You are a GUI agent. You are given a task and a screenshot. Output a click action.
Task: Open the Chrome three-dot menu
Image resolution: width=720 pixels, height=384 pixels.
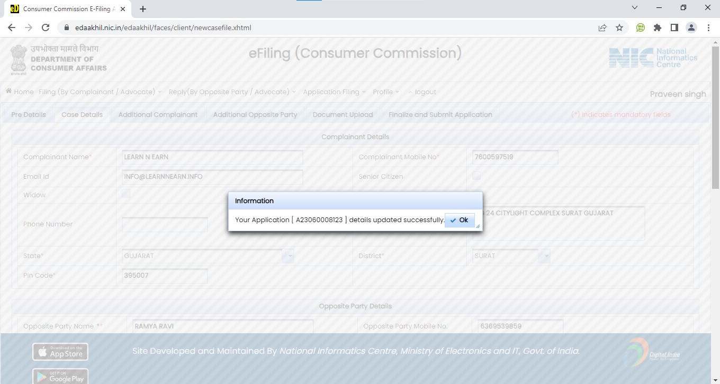point(708,28)
